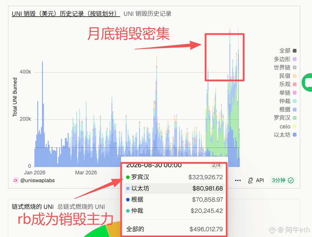The image size is (312, 237).
Task: Toggle the 全部 legend entry
Action: pos(288,51)
